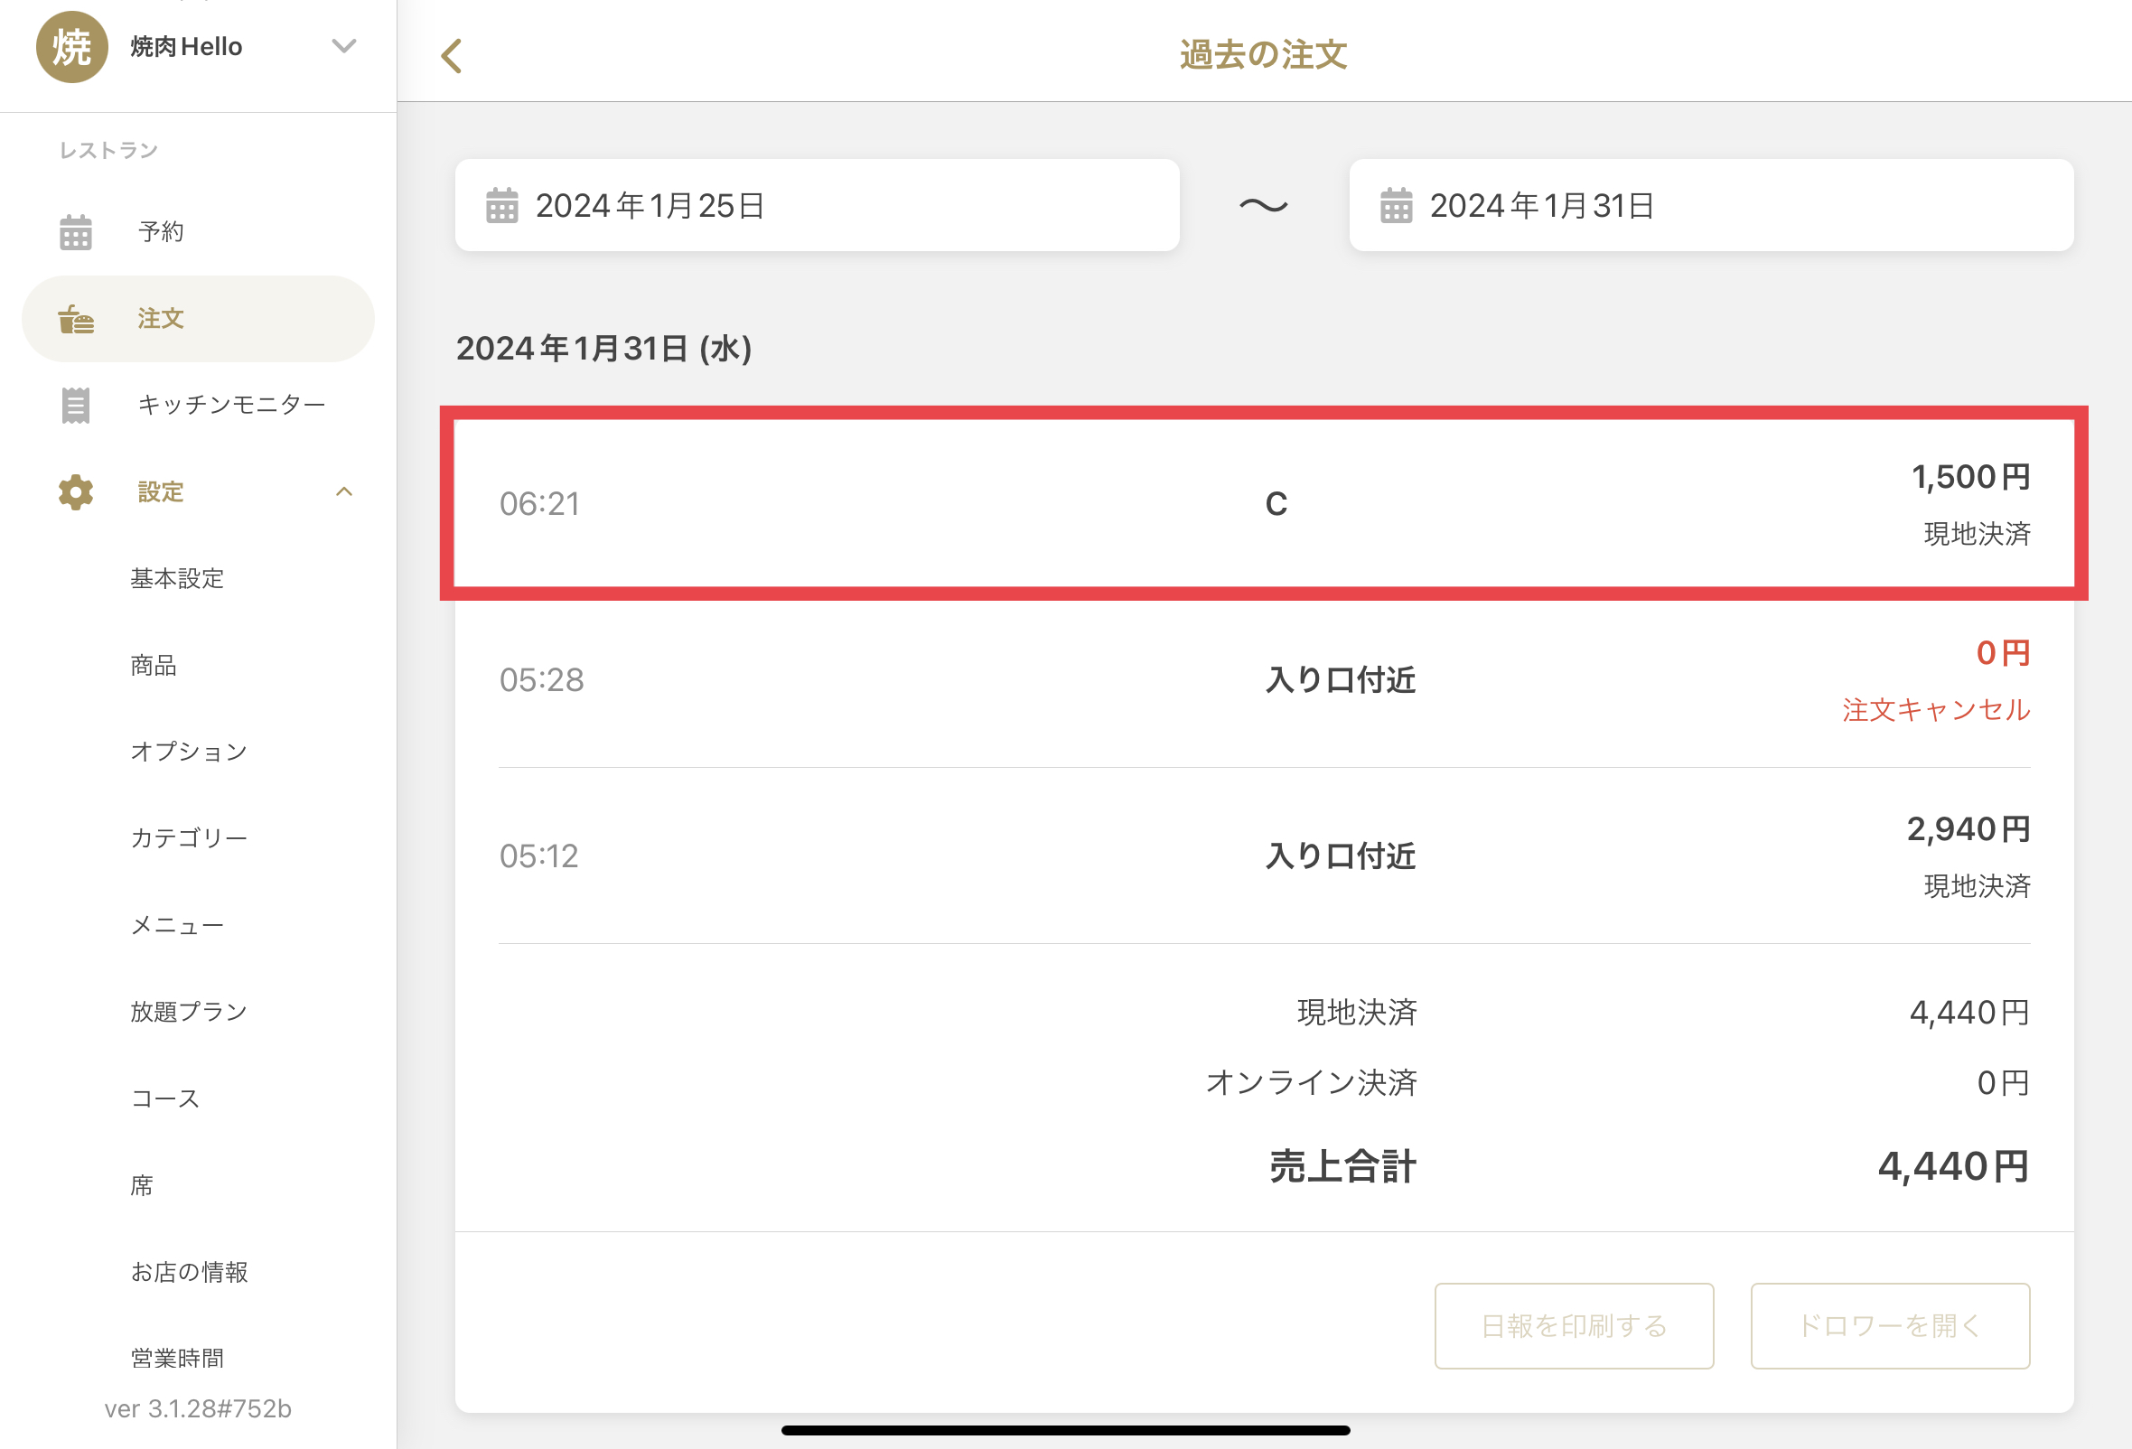Select the 放題プラン menu item
This screenshot has width=2132, height=1449.
pyautogui.click(x=189, y=1012)
